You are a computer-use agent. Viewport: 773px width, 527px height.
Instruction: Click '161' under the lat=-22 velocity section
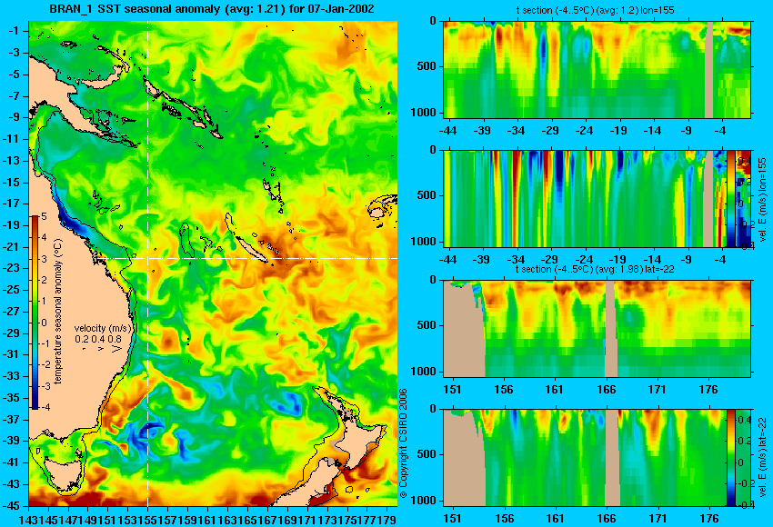[555, 519]
